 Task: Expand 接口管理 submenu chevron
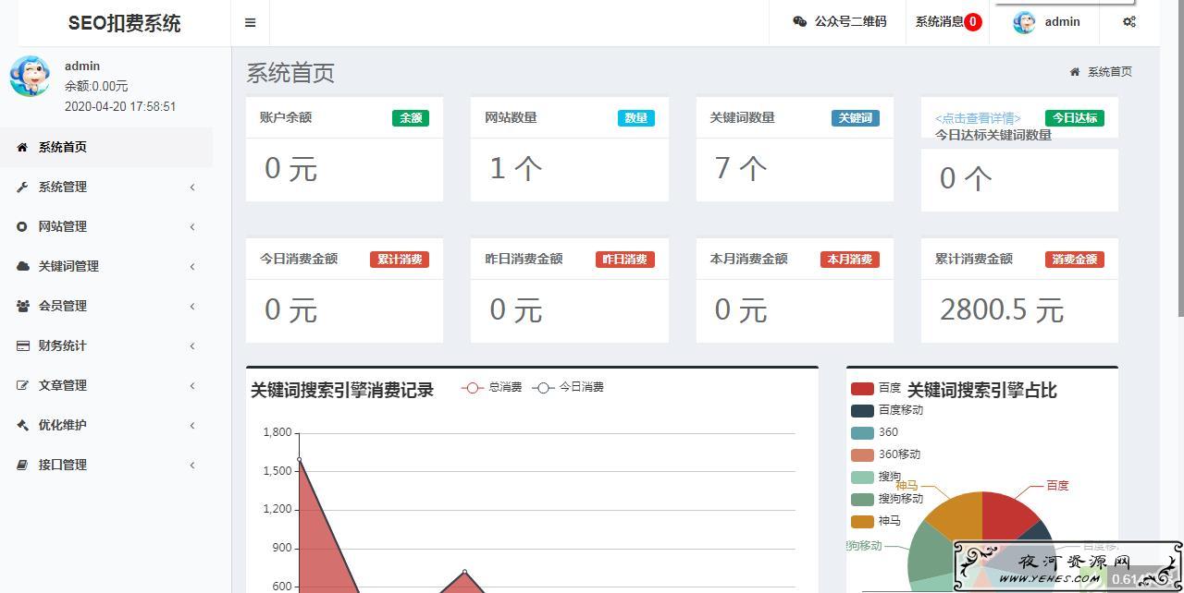[x=192, y=466]
